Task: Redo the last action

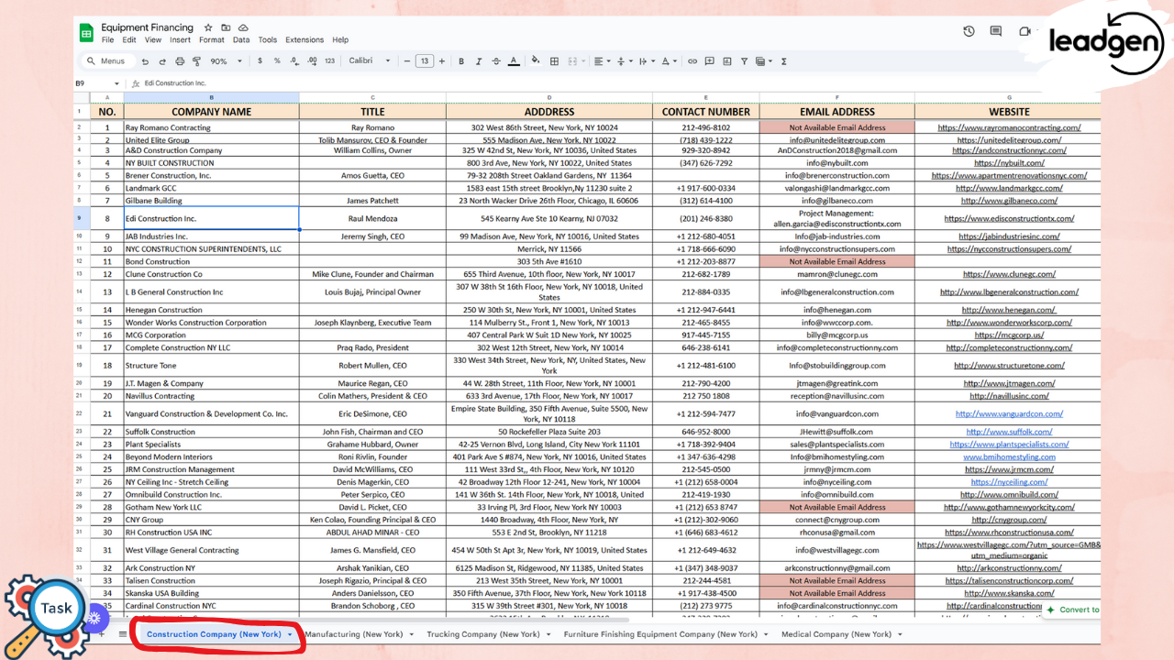Action: click(162, 61)
